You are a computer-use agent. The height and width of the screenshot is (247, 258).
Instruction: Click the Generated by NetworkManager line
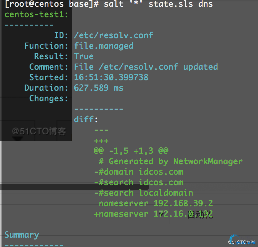(x=170, y=161)
